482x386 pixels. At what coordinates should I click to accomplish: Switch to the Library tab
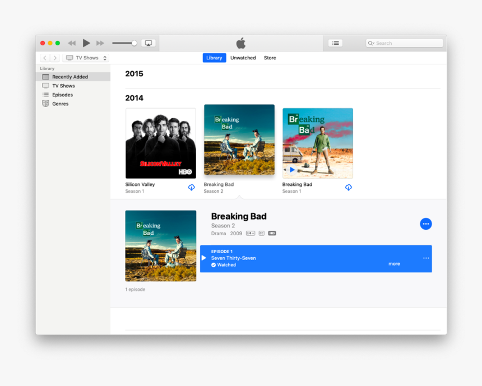click(x=214, y=58)
